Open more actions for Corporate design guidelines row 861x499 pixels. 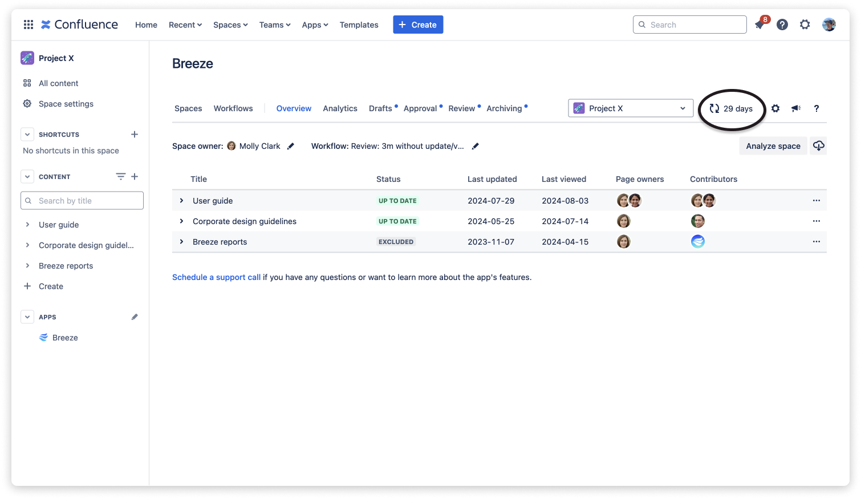tap(817, 221)
